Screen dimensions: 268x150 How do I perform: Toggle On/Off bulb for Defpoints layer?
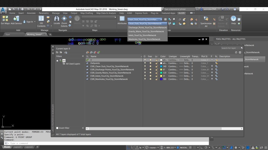145,63
